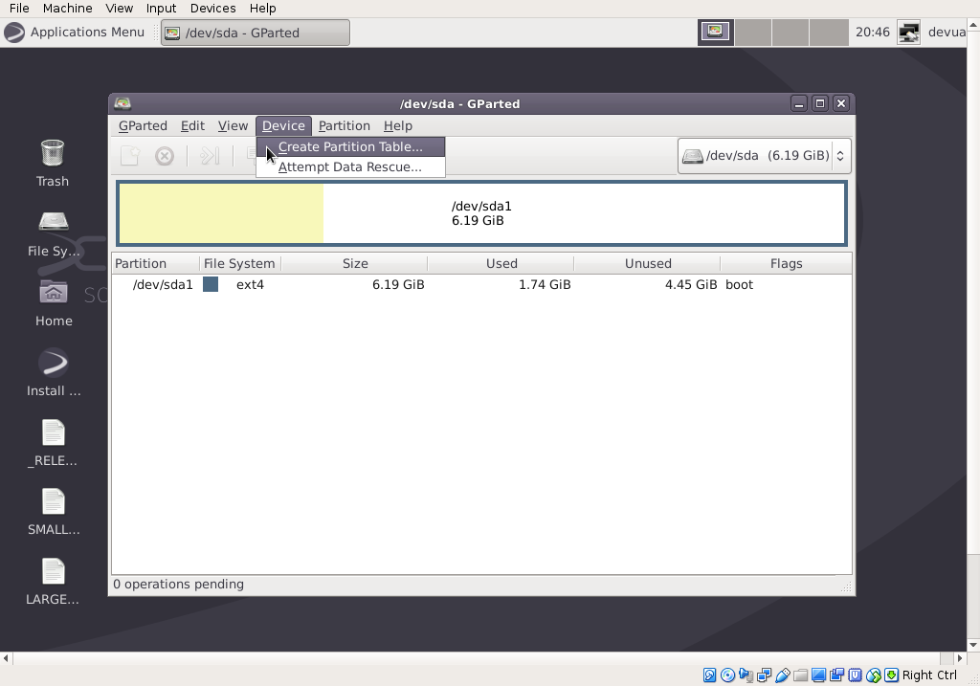Open VirtualBox Devices menu

click(213, 8)
